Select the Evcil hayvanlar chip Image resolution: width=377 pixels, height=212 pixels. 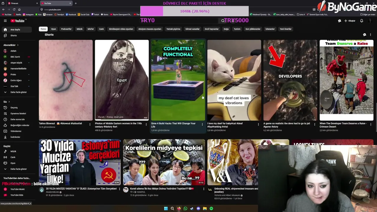[x=212, y=29]
